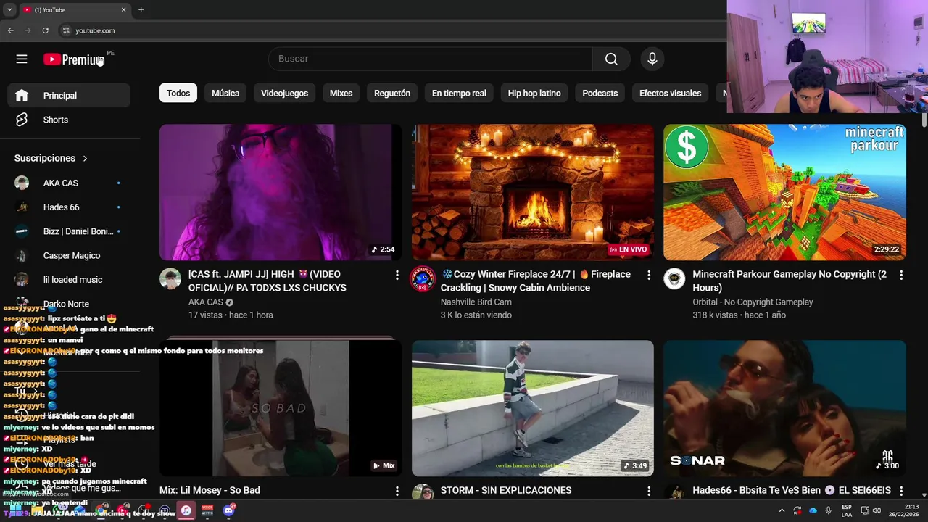Open Orbital channel avatar icon

[x=674, y=279]
